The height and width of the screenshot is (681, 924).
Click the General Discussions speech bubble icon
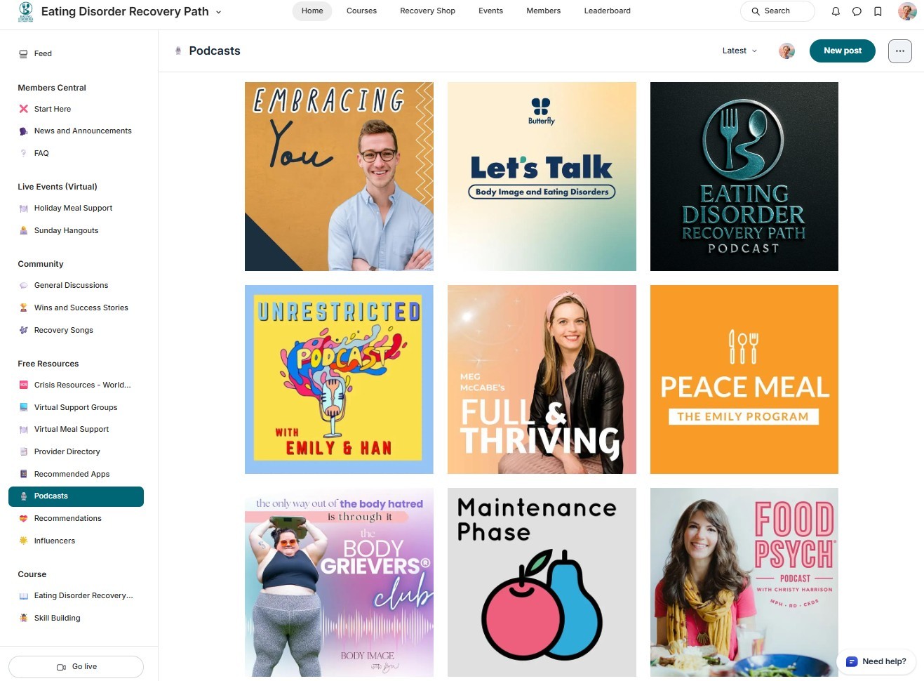(x=23, y=286)
